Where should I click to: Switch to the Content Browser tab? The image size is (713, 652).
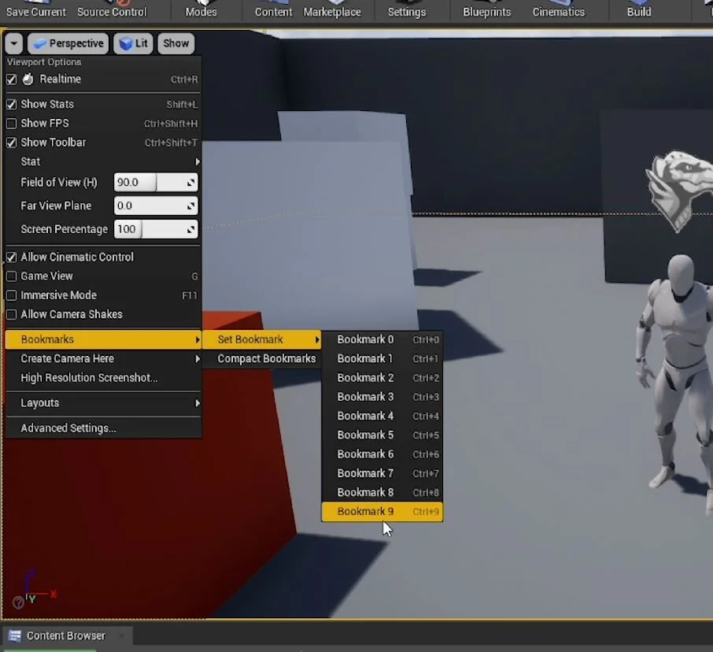pyautogui.click(x=65, y=635)
